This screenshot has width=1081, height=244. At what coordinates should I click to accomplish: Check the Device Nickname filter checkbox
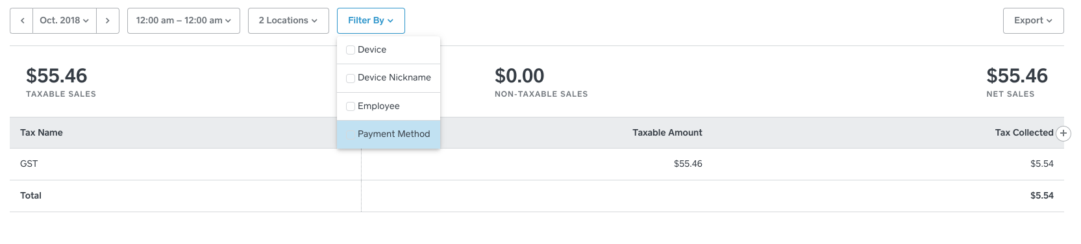351,78
